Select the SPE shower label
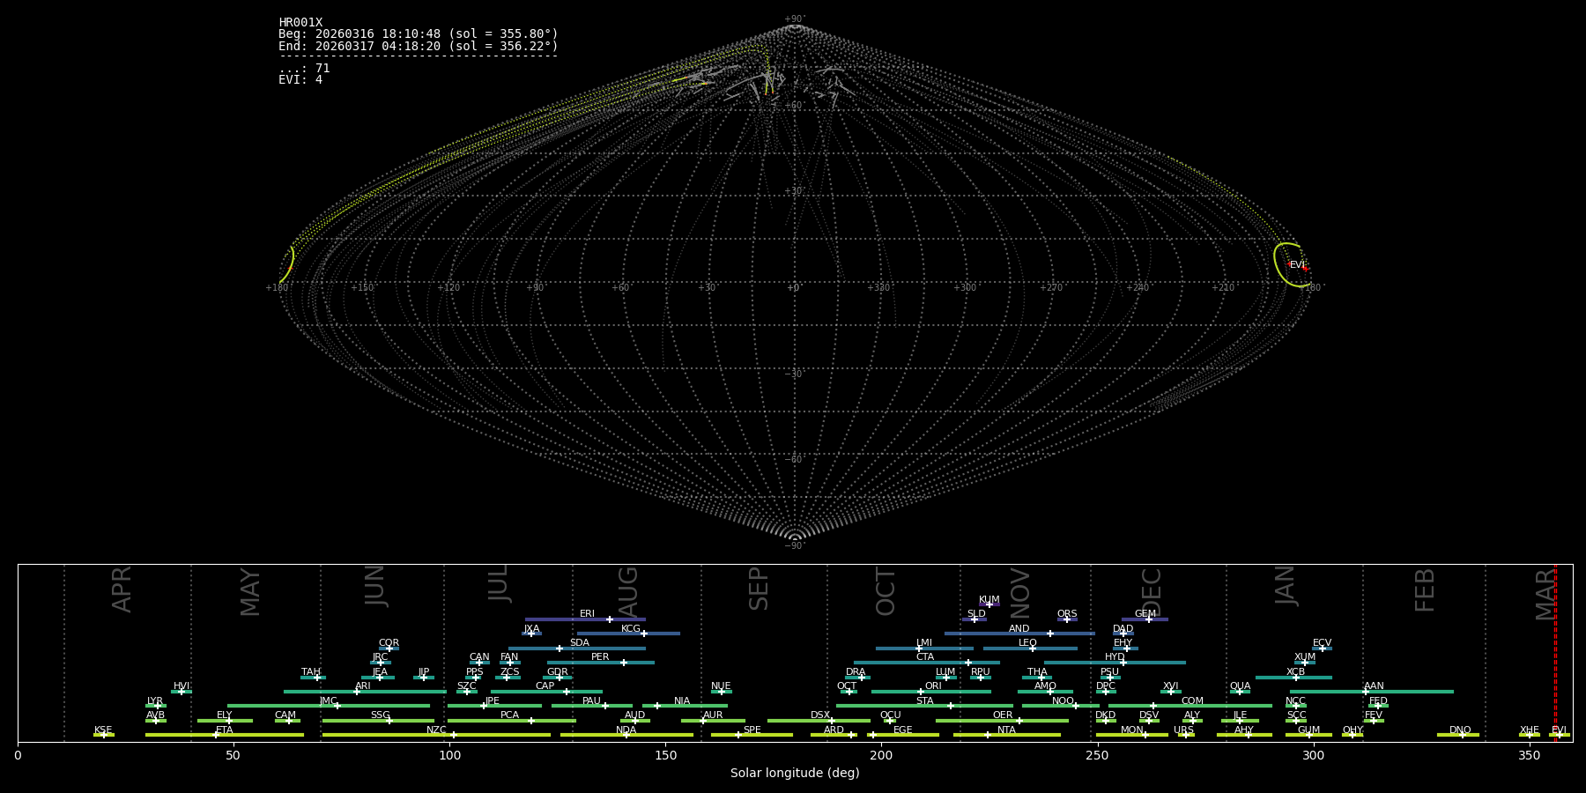This screenshot has width=1586, height=793. 752,730
